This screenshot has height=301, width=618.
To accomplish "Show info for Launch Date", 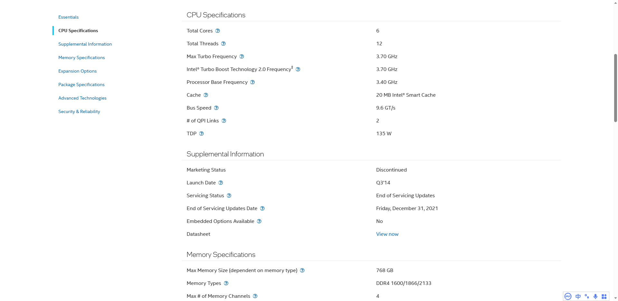I will pyautogui.click(x=221, y=183).
